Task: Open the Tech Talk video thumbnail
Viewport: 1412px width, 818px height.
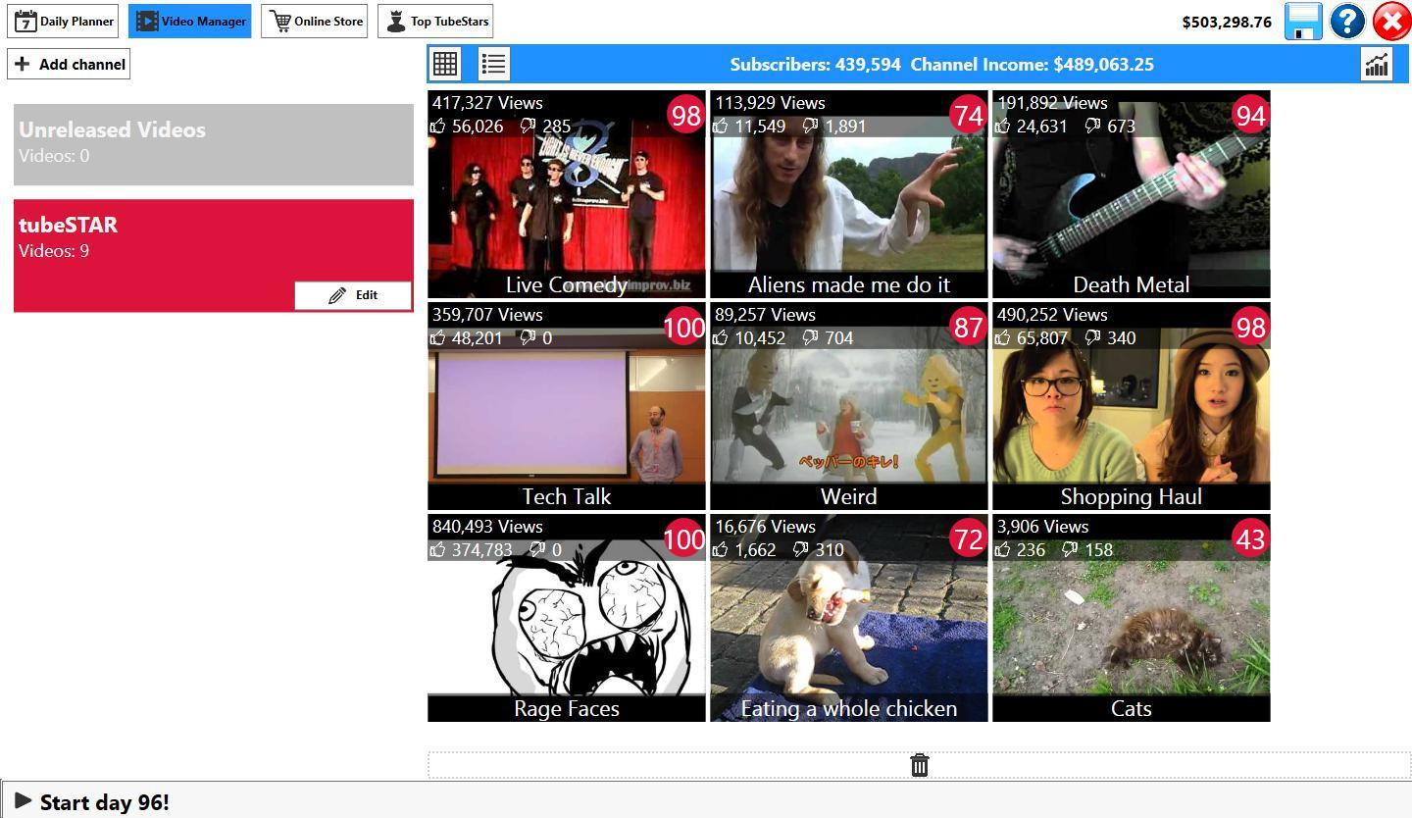Action: coord(567,406)
